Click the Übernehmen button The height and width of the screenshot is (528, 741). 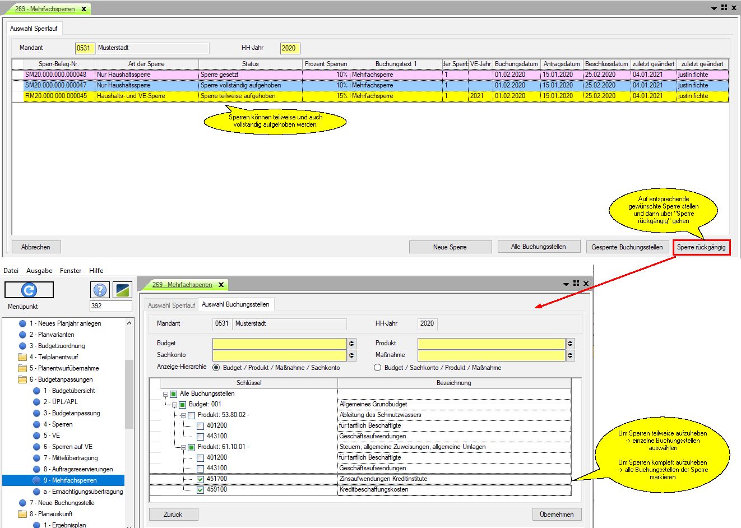coord(556,515)
